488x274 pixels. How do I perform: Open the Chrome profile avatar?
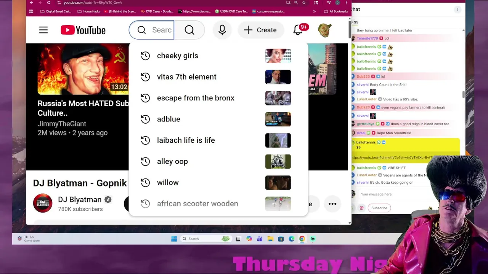coord(337,3)
